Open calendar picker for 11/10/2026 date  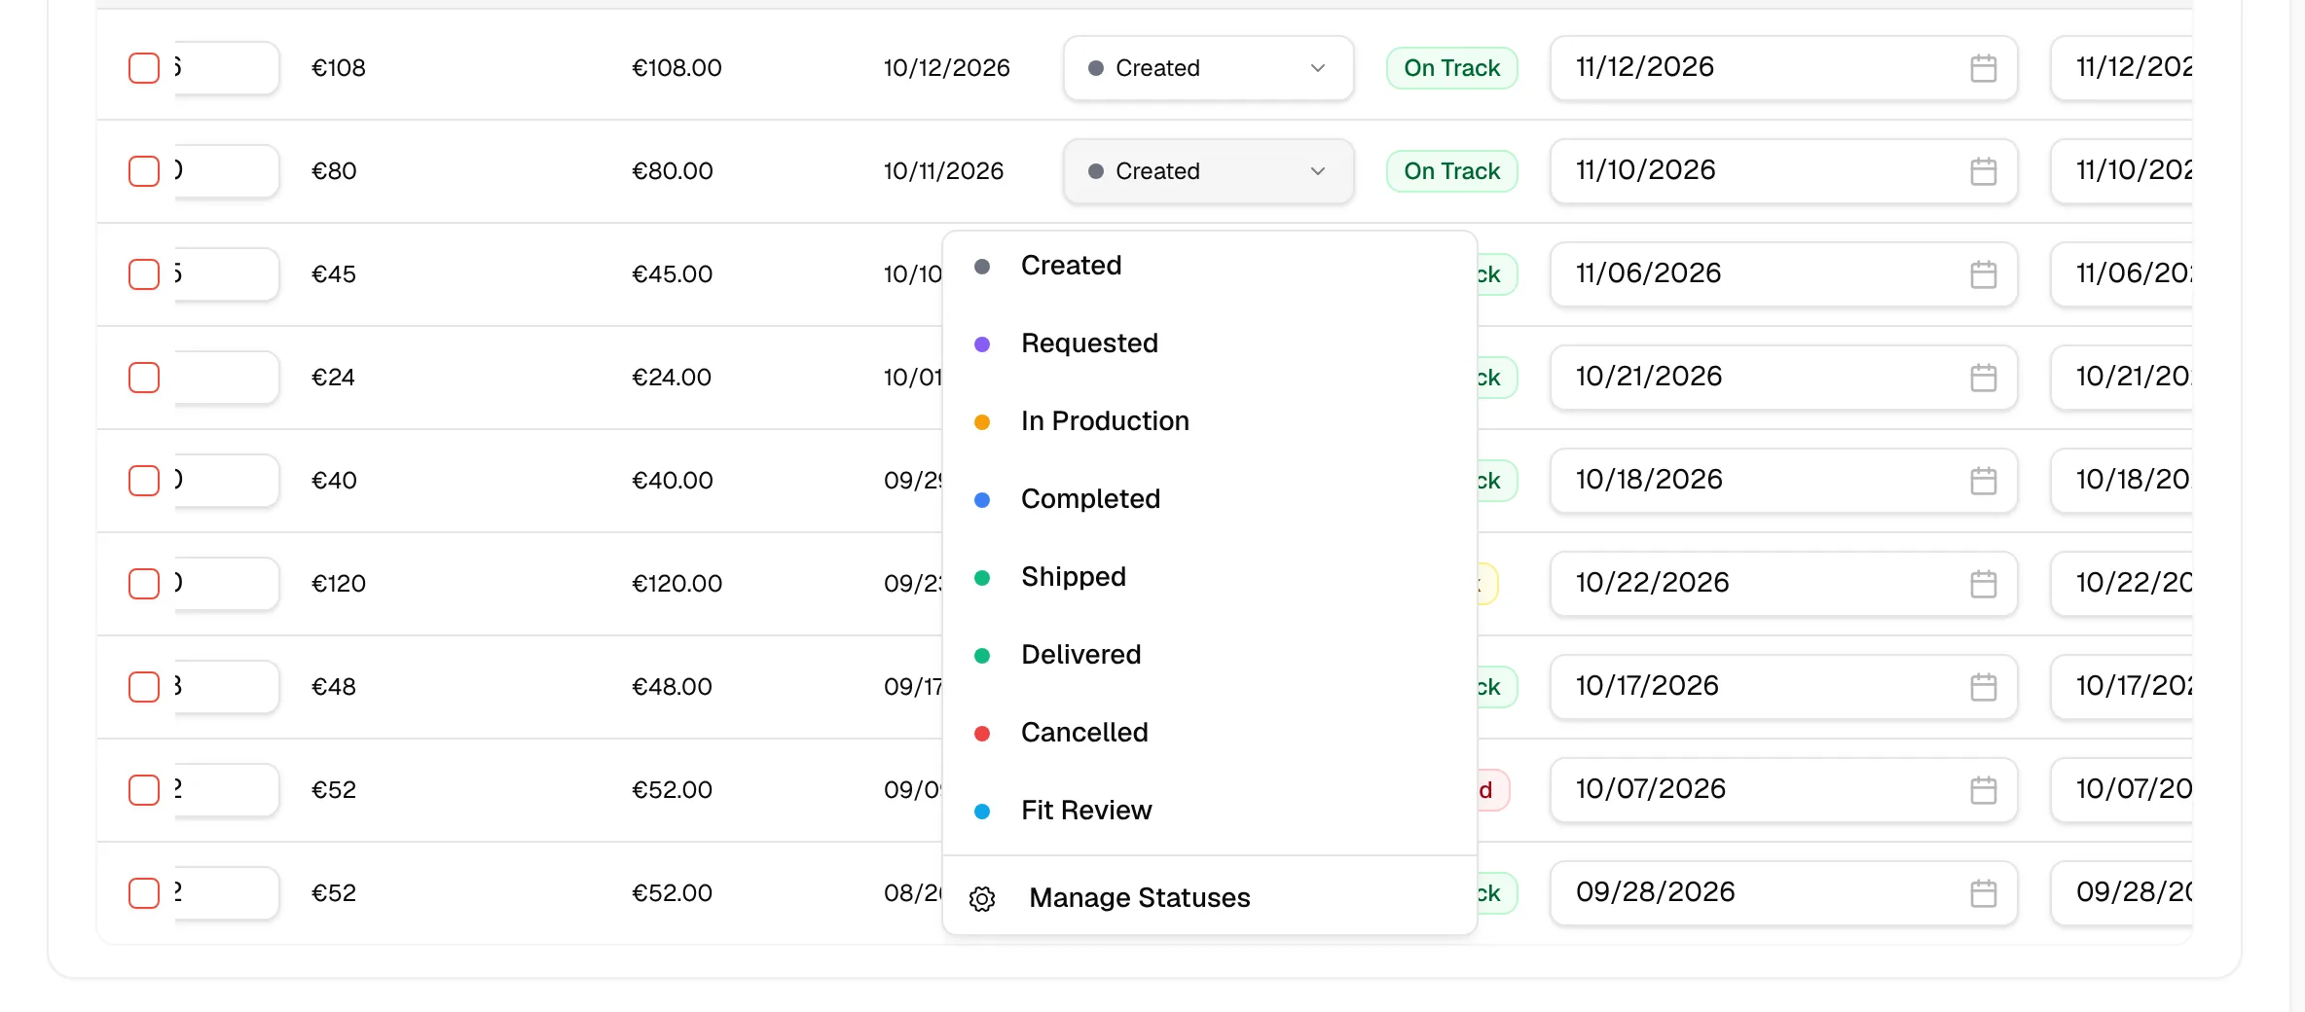[1983, 171]
